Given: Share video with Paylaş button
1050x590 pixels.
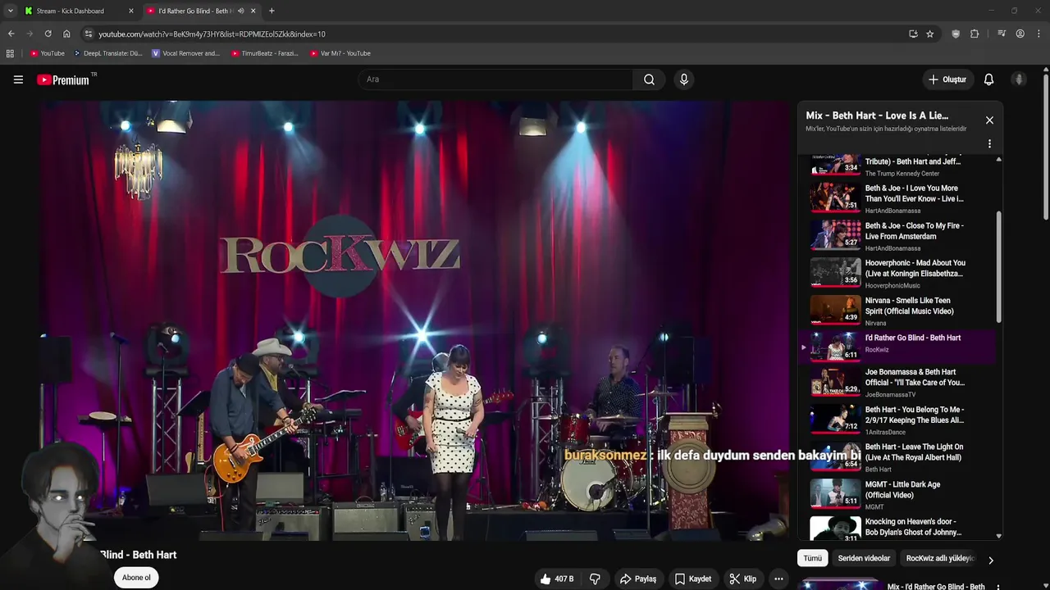Looking at the screenshot, I should (638, 579).
